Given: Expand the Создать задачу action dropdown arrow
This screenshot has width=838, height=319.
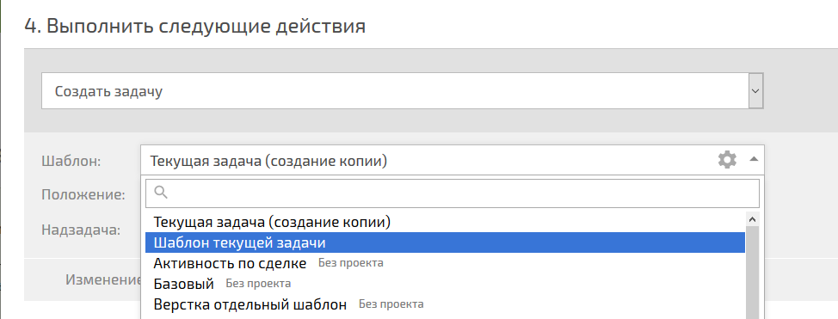Looking at the screenshot, I should 755,91.
